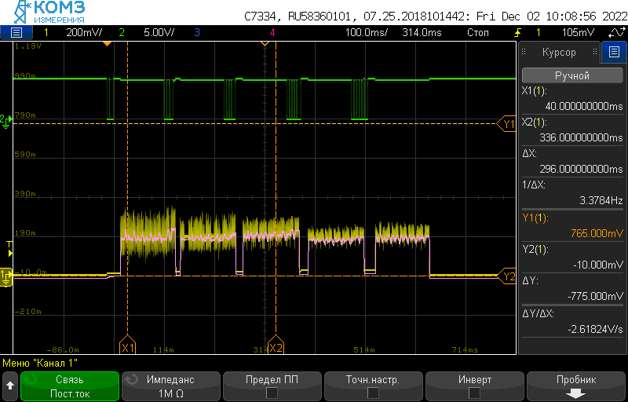Click the trigger position triangle marker

click(x=107, y=43)
